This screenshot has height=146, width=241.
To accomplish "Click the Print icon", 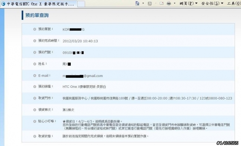I will [x=169, y=3].
